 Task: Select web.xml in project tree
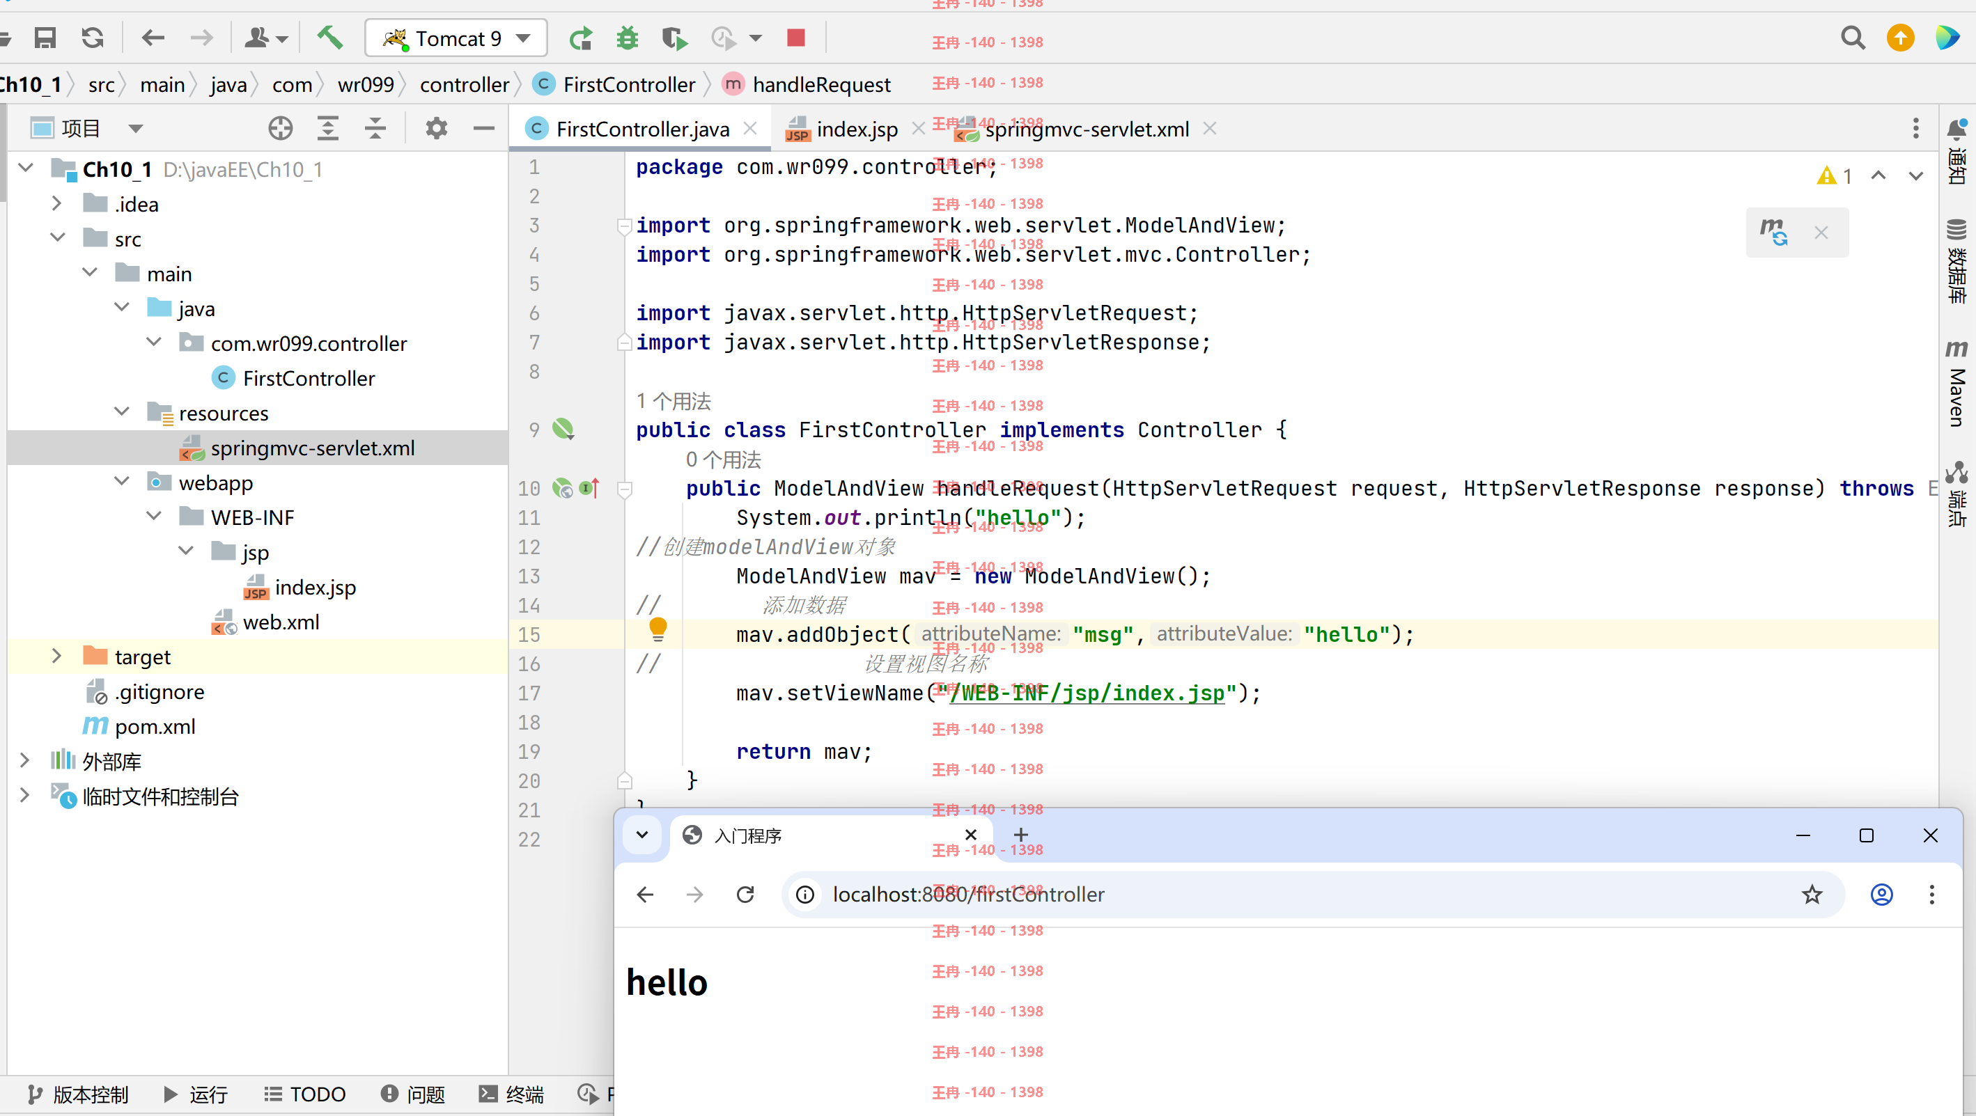[281, 622]
